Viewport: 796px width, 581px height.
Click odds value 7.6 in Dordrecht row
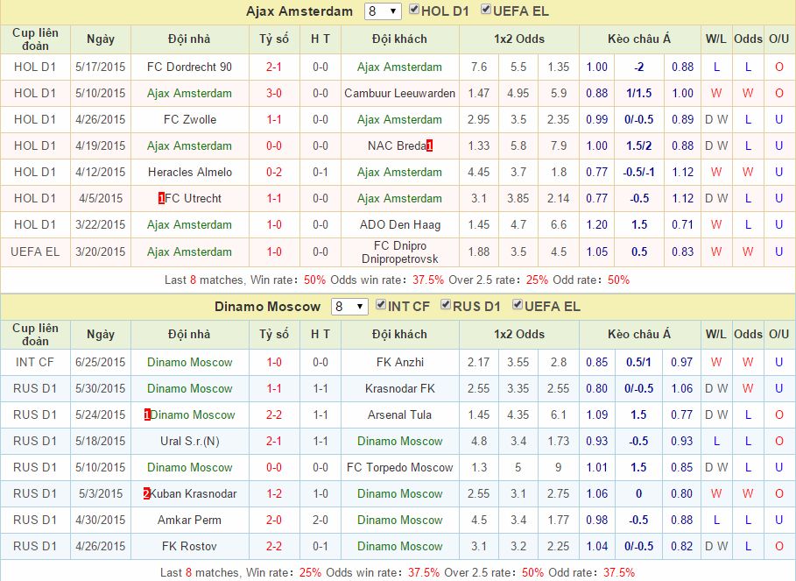pyautogui.click(x=479, y=67)
